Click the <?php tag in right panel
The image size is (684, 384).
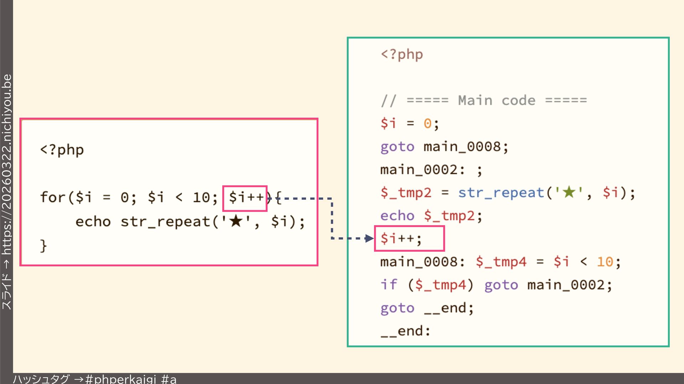[401, 54]
